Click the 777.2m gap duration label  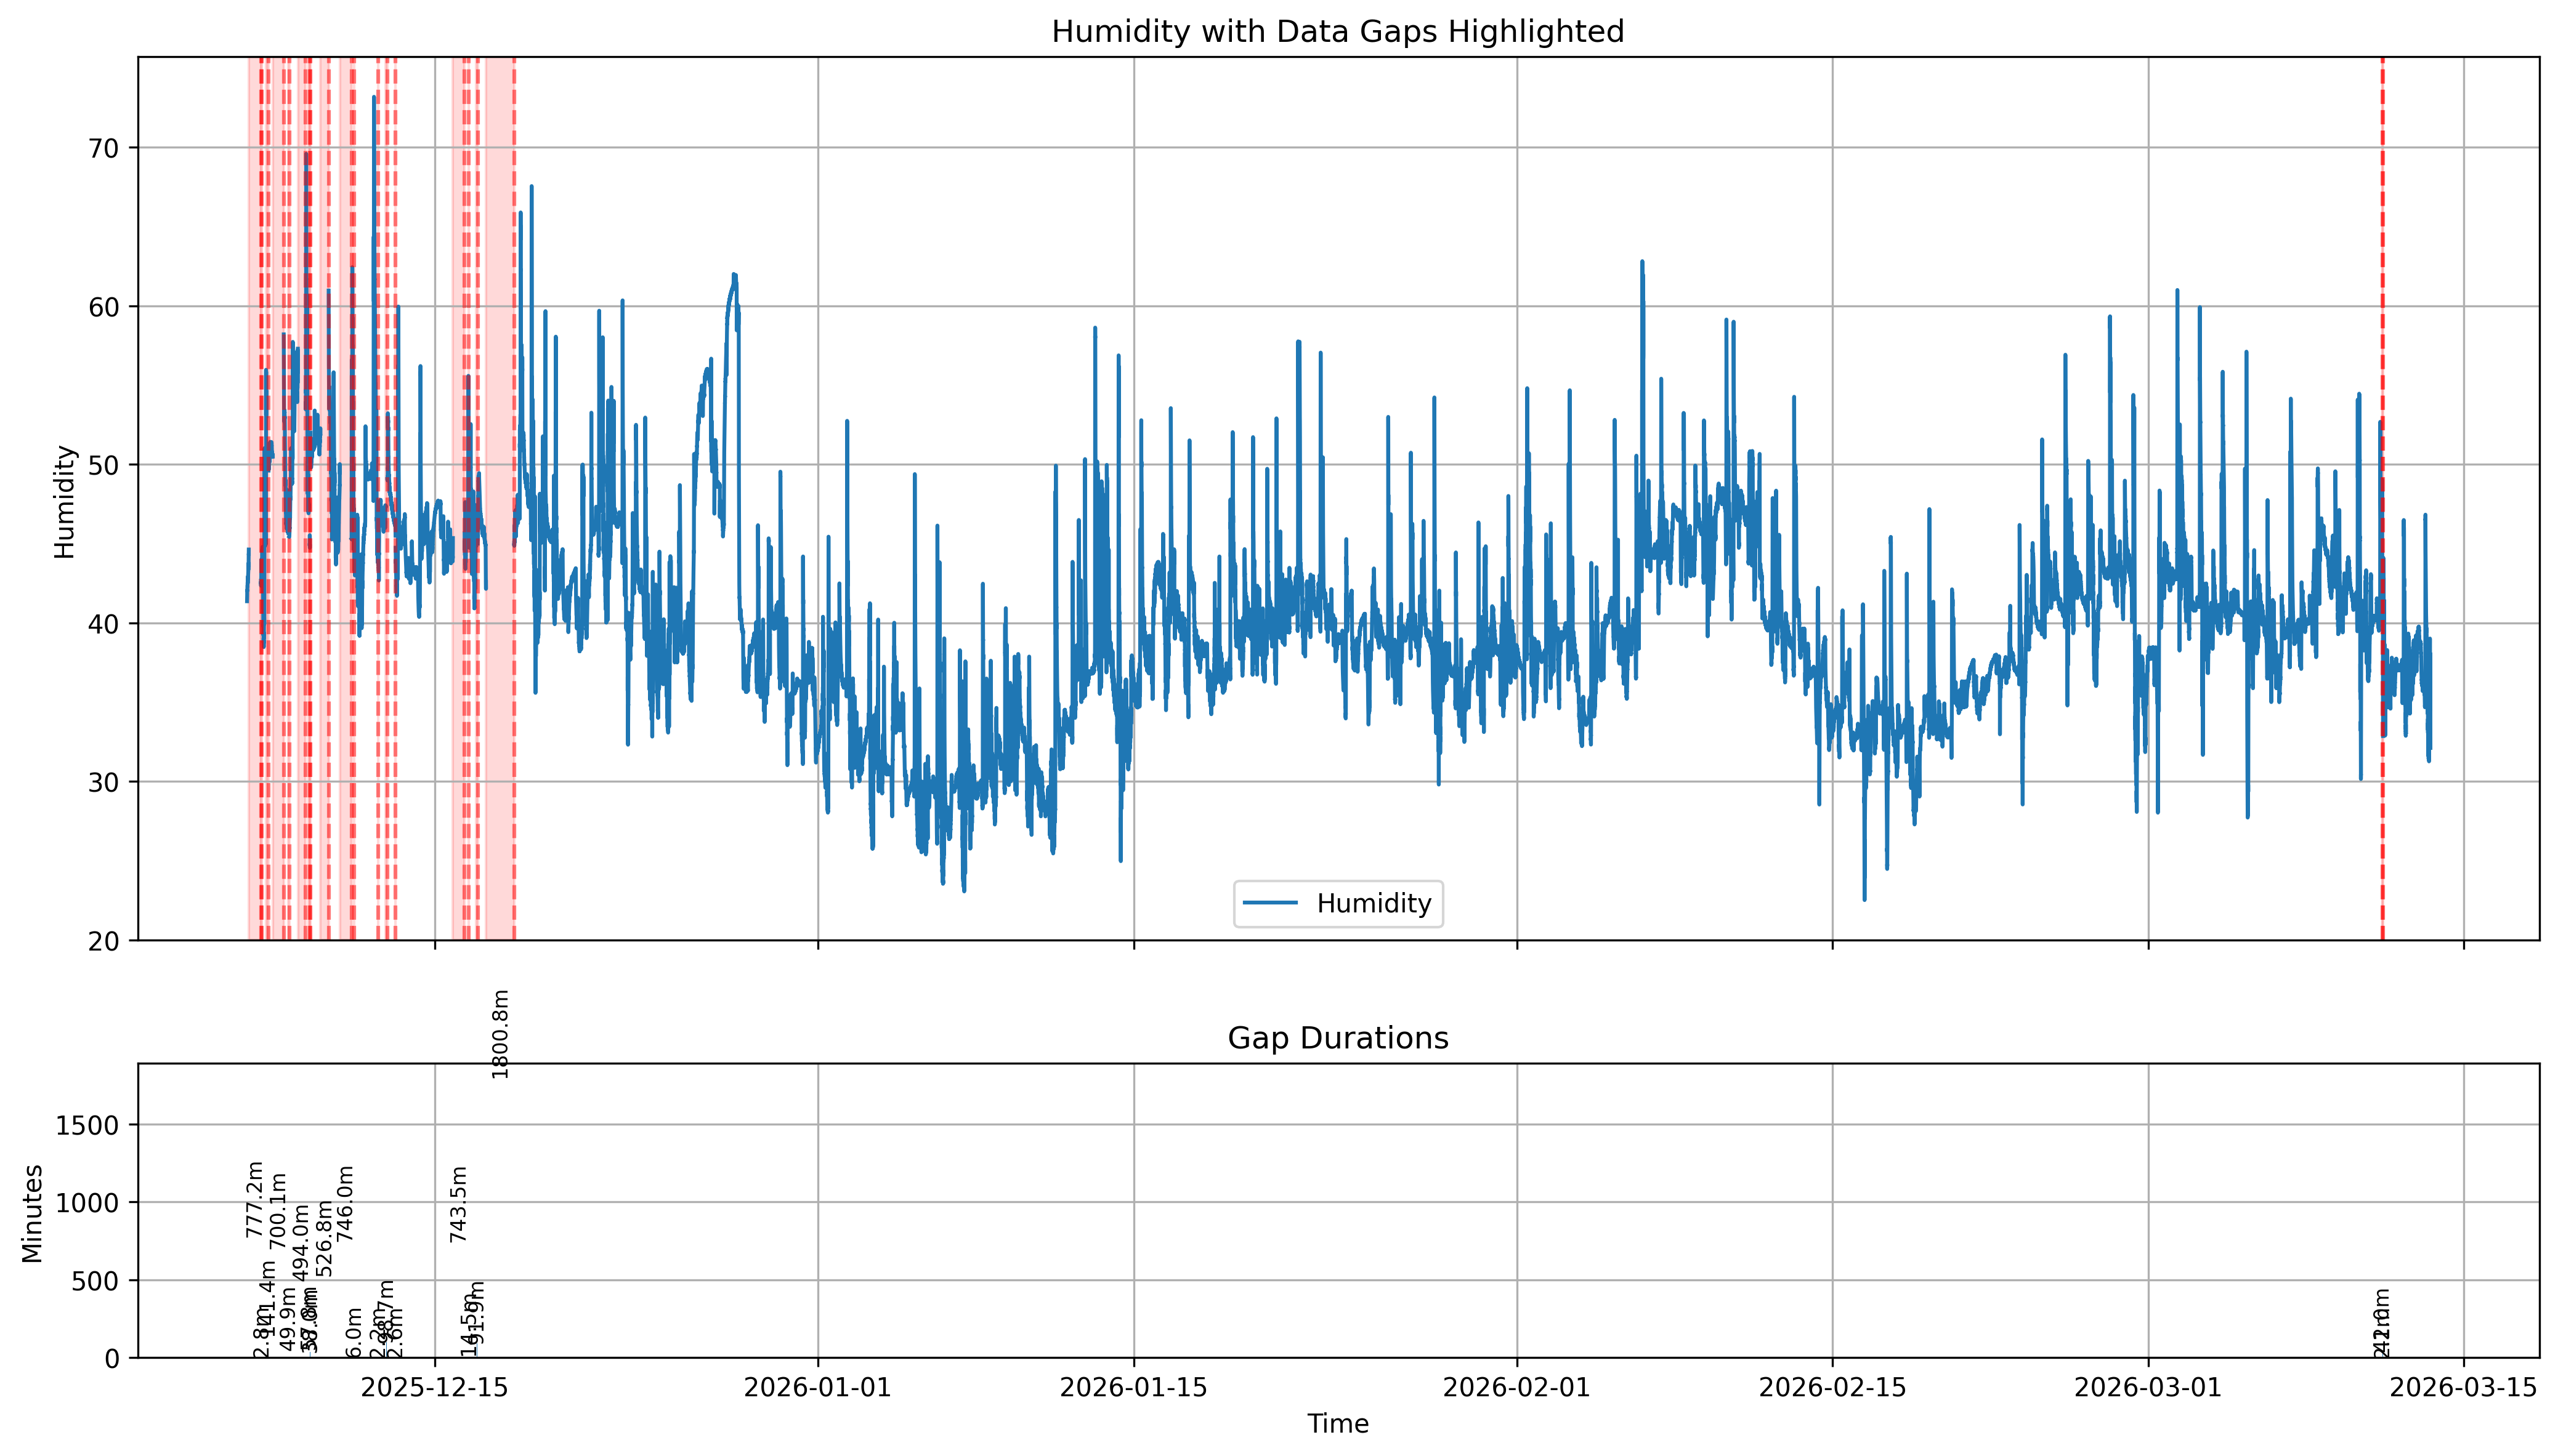point(254,1199)
